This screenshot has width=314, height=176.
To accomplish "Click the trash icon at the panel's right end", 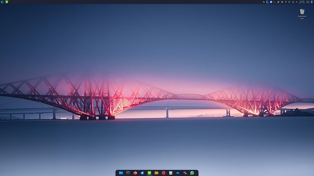I will tap(312, 2).
